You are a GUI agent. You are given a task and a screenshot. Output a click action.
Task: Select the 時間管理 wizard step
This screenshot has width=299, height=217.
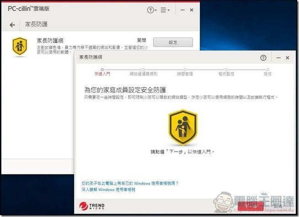[x=185, y=72]
